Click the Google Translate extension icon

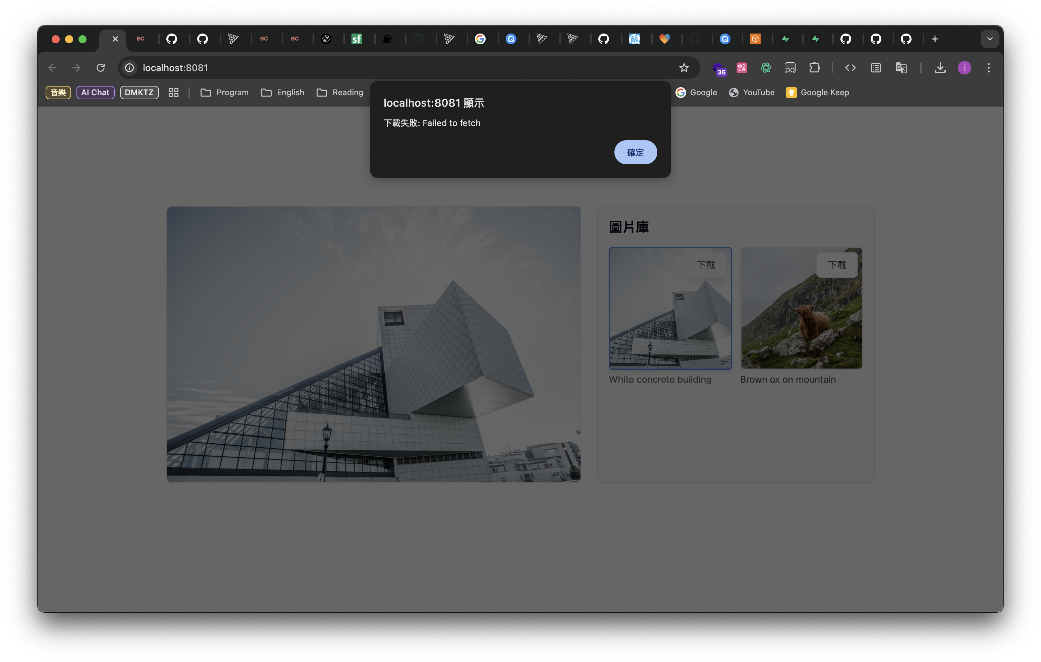tap(901, 68)
